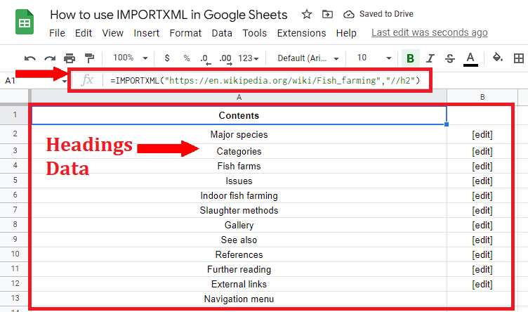
Task: Open the View menu
Action: 112,33
